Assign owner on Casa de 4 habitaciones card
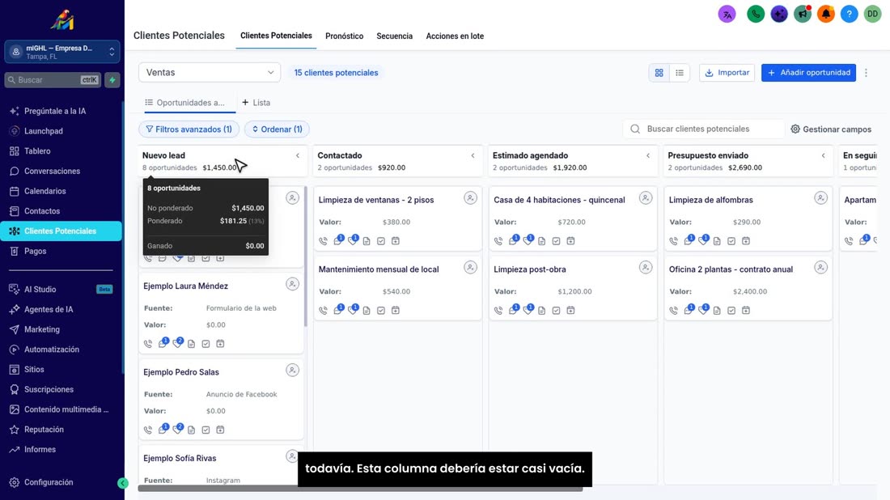890x500 pixels. click(x=646, y=198)
